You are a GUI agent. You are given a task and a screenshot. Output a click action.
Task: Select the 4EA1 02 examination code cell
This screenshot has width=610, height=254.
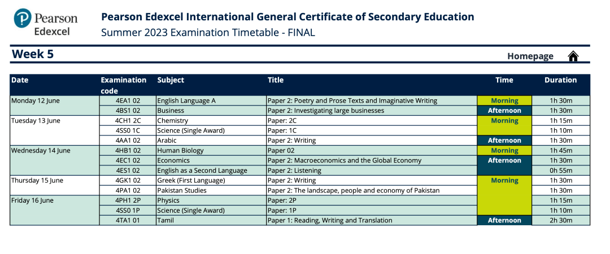point(128,100)
